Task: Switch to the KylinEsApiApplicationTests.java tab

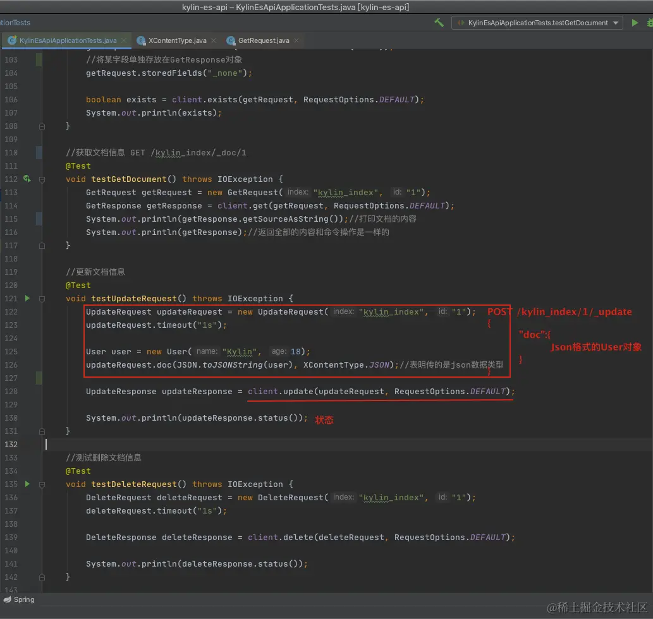Action: [x=68, y=40]
